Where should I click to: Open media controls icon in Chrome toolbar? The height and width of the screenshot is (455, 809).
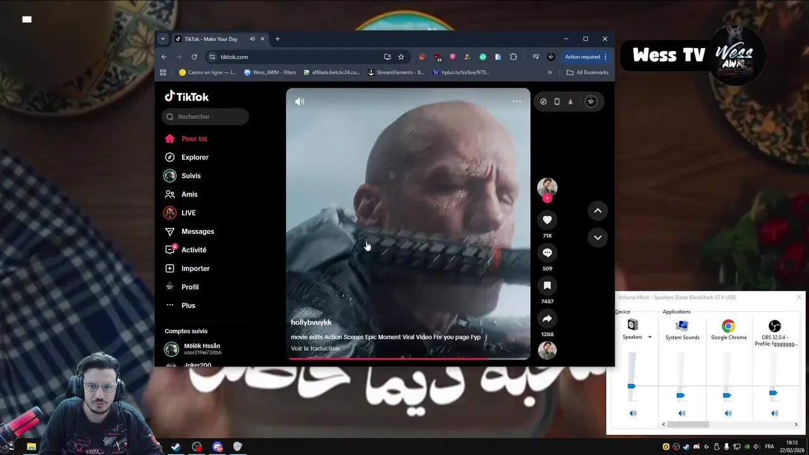coord(536,57)
